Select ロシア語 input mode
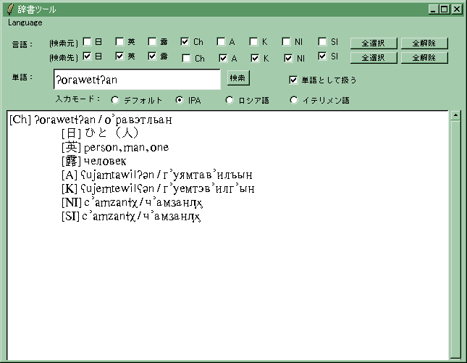 [x=230, y=100]
